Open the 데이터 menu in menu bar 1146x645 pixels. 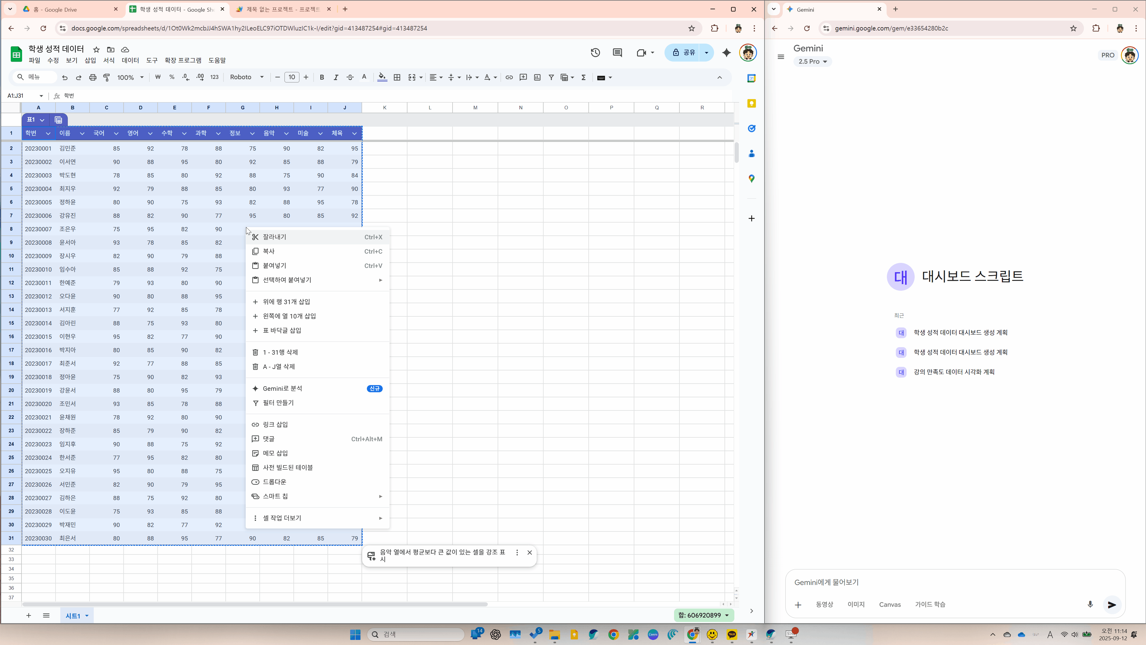click(130, 60)
